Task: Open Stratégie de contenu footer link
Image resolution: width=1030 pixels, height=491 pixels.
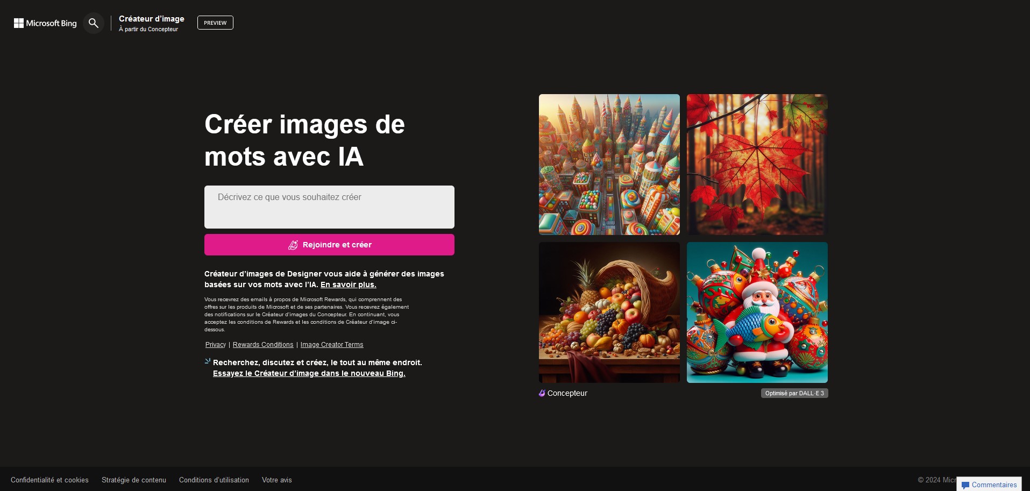Action: pos(134,480)
